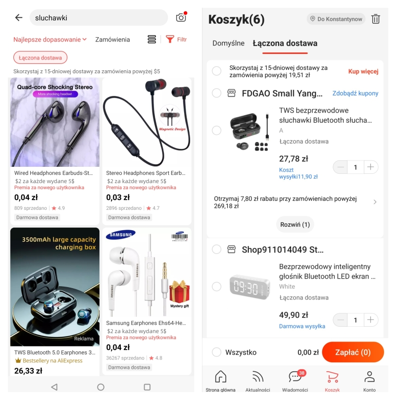Image resolution: width=396 pixels, height=400 pixels.
Task: Expand Najlepsze dopasowanie sort dropdown
Action: coord(50,40)
